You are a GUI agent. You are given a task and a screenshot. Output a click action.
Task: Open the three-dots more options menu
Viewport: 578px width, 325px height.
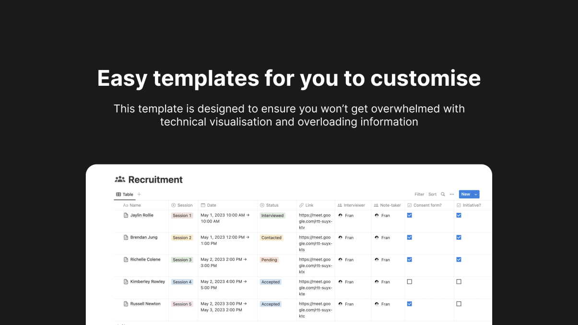pos(452,194)
